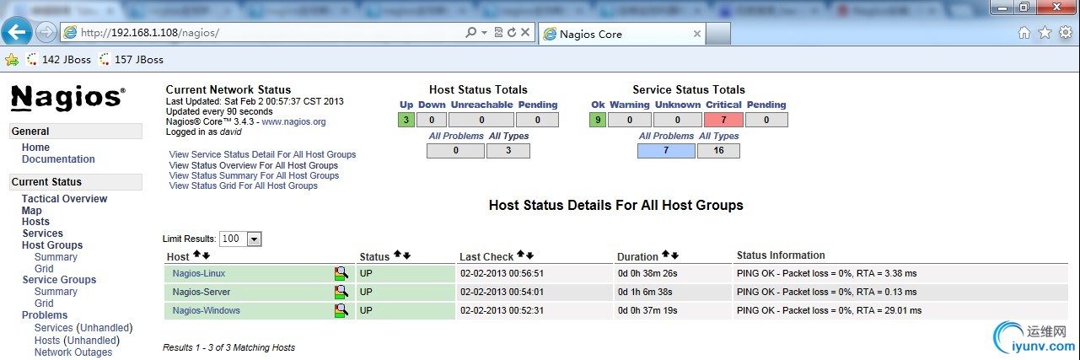Screen dimensions: 1080x360
Task: Click the service Warning header link
Action: (x=630, y=105)
